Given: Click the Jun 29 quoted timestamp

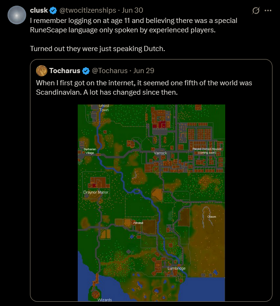Looking at the screenshot, I should 144,71.
